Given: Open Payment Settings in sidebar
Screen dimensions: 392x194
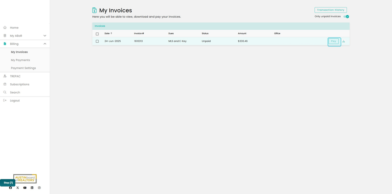Looking at the screenshot, I should click(23, 68).
